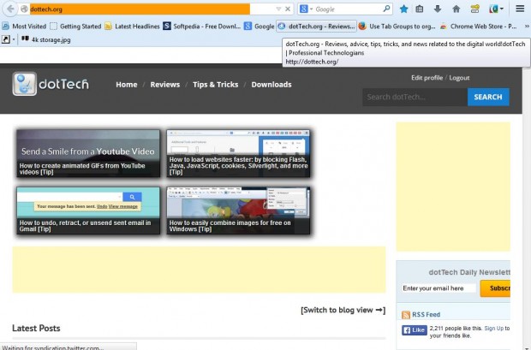Open the Chrome Web Store bookmark
Screen dimensions: 531x350
478,26
